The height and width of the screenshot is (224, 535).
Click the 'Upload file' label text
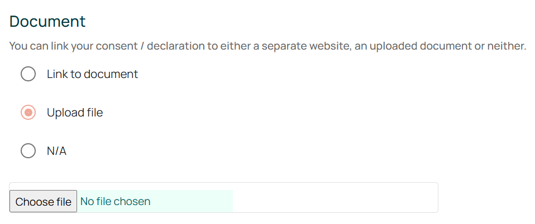pos(75,113)
